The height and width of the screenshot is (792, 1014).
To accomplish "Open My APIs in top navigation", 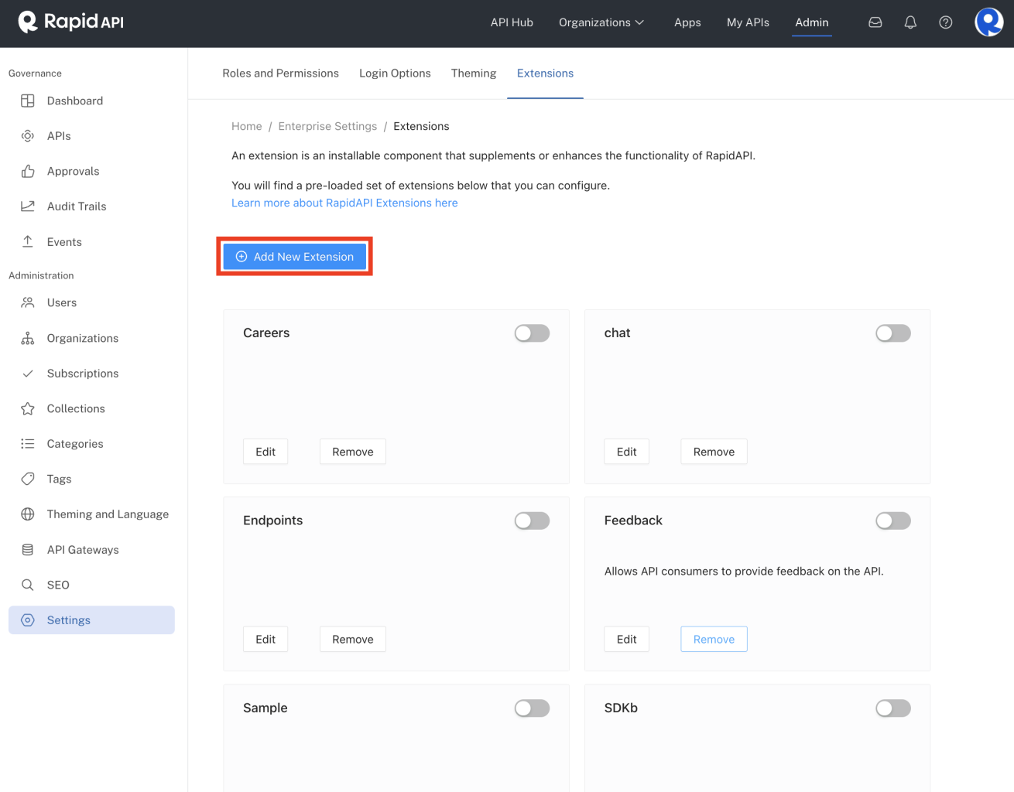I will tap(748, 22).
